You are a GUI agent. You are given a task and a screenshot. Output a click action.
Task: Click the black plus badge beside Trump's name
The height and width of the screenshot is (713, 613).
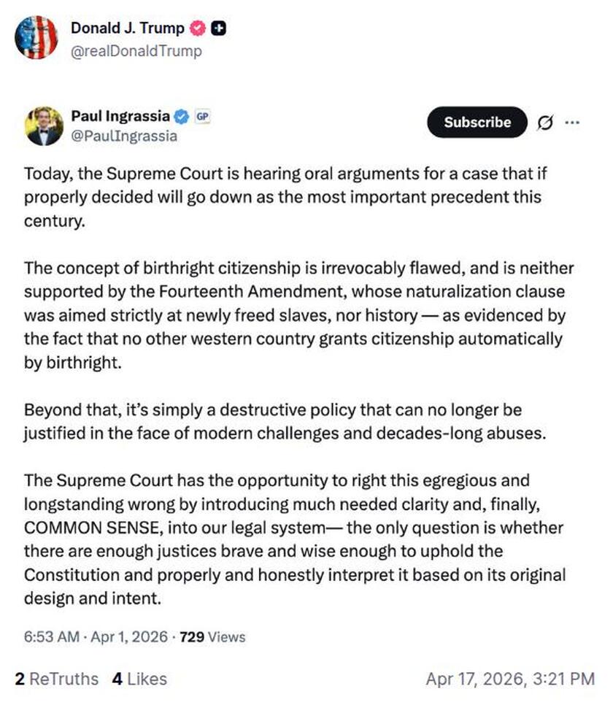[217, 28]
